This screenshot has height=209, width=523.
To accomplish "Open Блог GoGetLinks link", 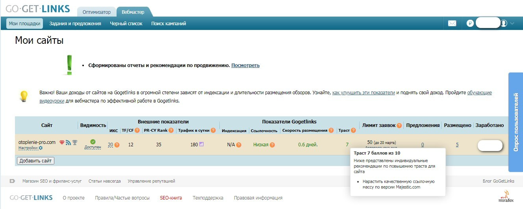I will click(499, 181).
